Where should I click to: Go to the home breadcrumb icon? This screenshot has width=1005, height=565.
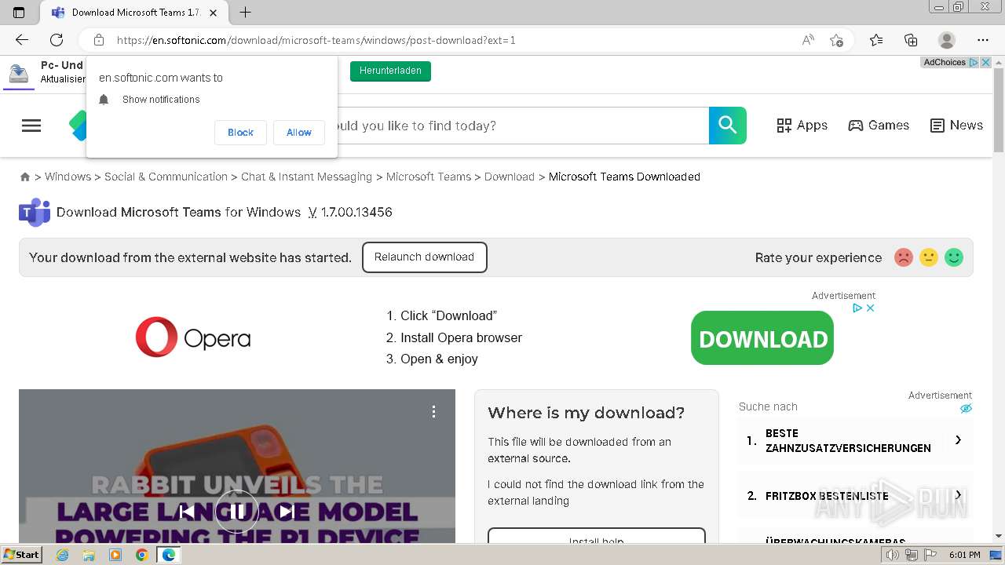point(25,177)
